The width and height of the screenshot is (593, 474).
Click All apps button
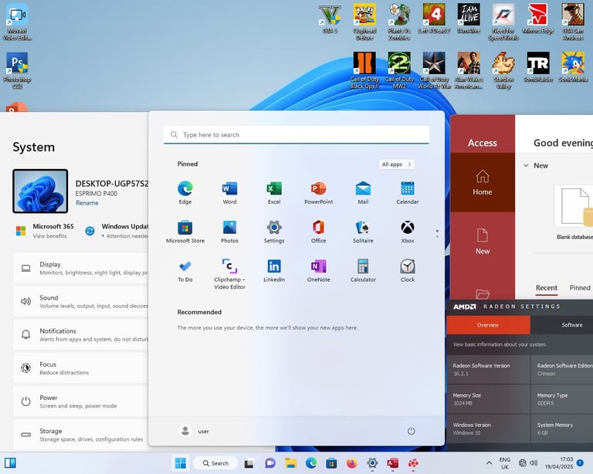pyautogui.click(x=396, y=164)
